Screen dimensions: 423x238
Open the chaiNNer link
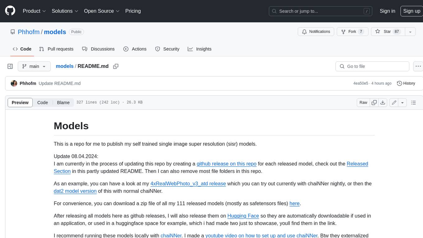[171, 236]
